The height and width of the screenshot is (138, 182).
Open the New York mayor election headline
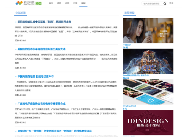[x=41, y=49]
